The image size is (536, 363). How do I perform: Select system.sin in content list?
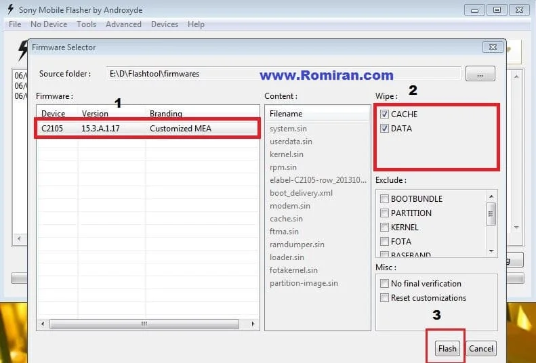point(288,129)
